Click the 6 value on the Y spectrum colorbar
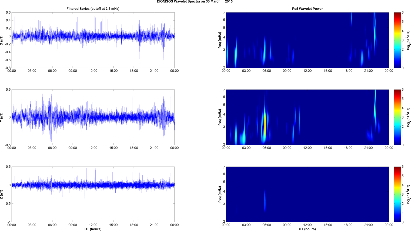Viewport: 411px width, 231px height. click(x=403, y=90)
